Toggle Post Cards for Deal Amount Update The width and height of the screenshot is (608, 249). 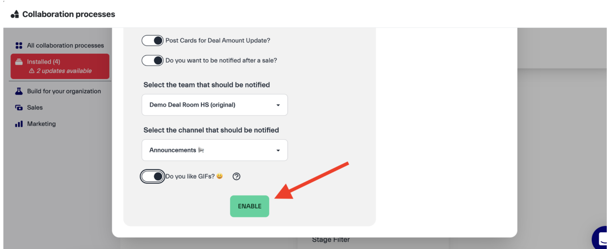tap(153, 41)
